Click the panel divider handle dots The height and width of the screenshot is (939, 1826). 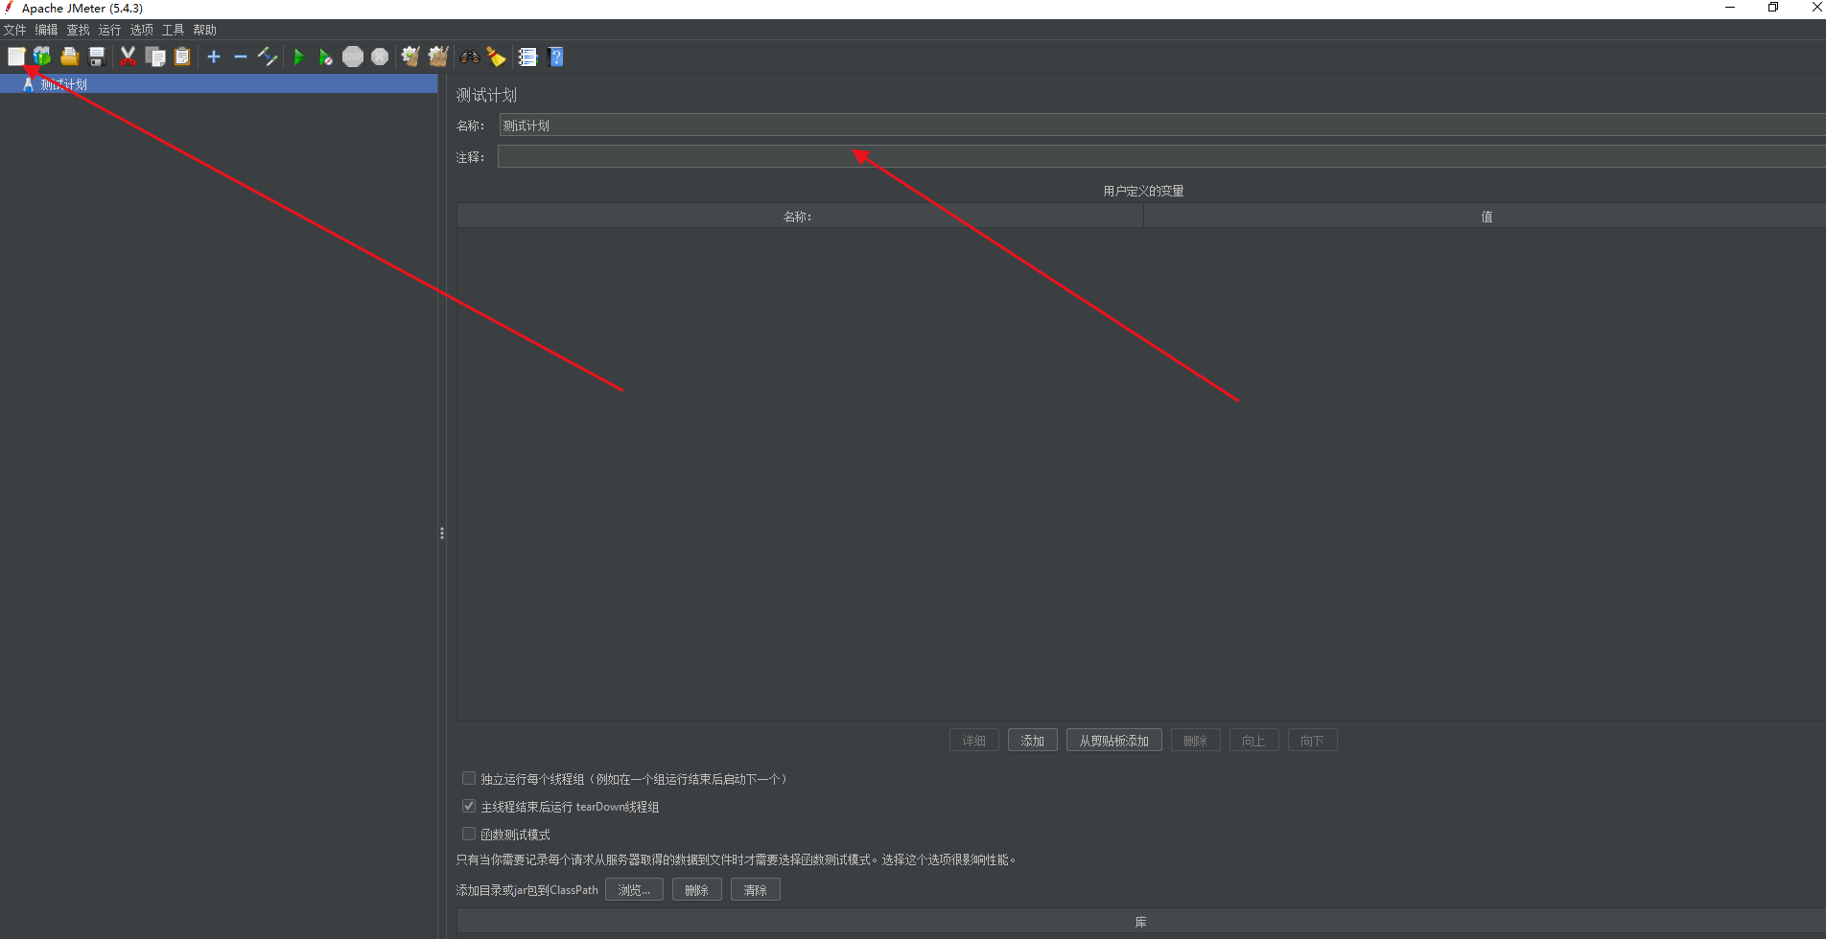click(x=442, y=533)
